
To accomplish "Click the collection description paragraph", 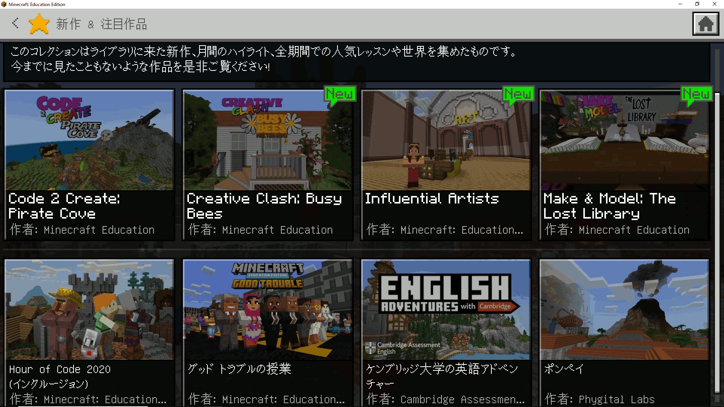I will click(264, 59).
